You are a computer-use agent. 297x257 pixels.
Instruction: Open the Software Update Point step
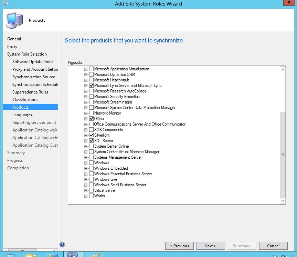tap(33, 62)
